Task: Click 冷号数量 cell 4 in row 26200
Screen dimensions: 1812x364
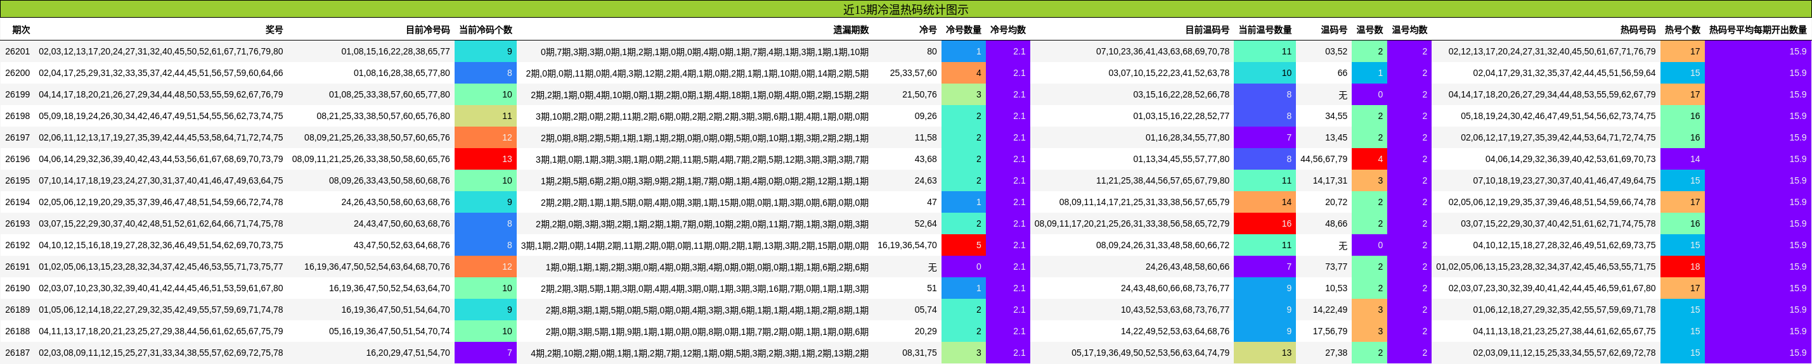Action: tap(964, 73)
